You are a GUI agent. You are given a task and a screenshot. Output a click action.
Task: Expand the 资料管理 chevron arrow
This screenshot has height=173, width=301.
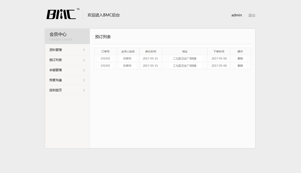tap(84, 50)
